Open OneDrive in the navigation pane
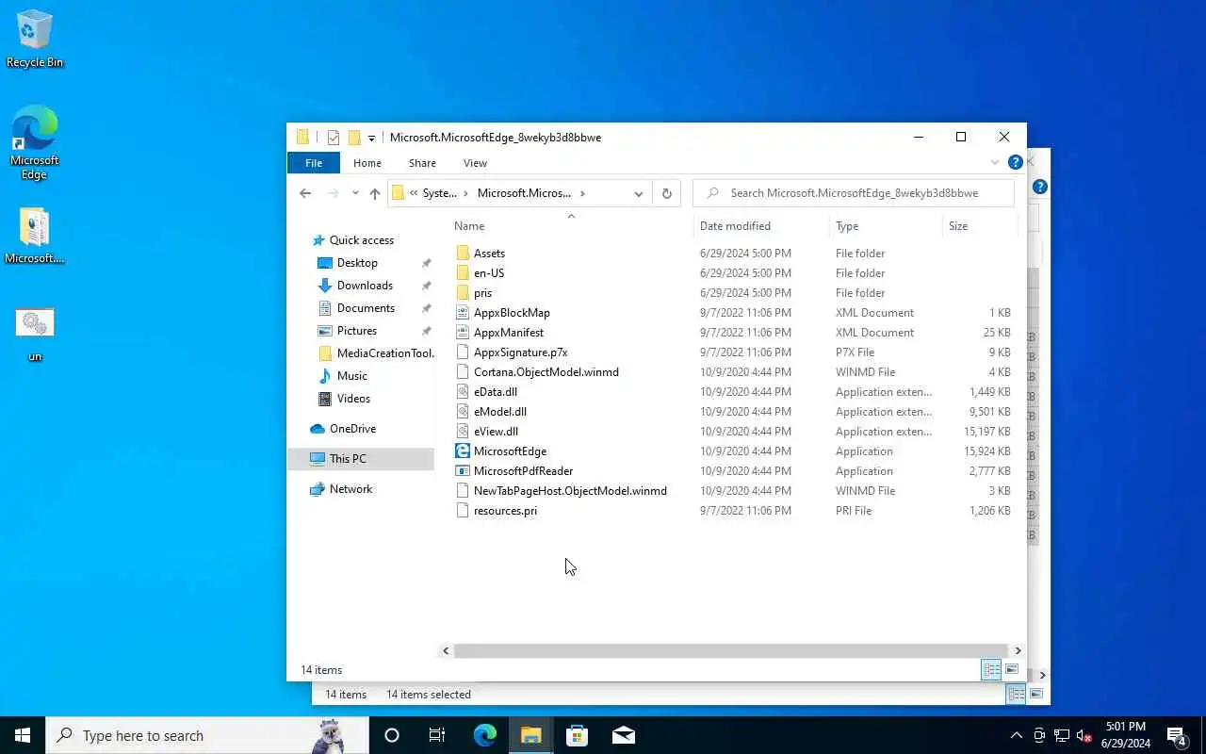The image size is (1206, 754). pos(352,429)
